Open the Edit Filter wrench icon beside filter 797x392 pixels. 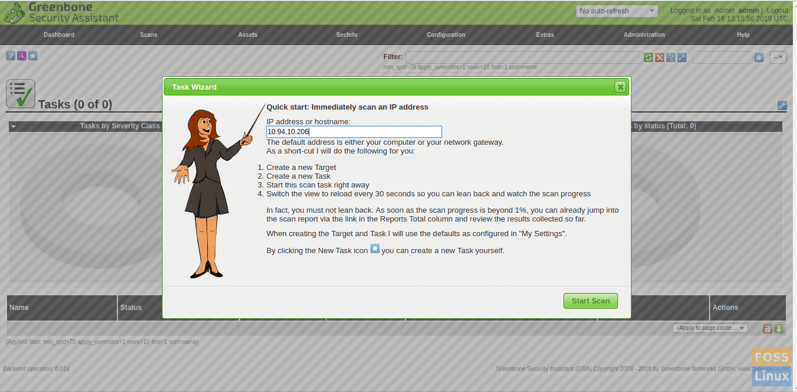pyautogui.click(x=682, y=57)
